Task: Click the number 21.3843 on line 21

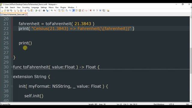Action: pyautogui.click(x=83, y=24)
